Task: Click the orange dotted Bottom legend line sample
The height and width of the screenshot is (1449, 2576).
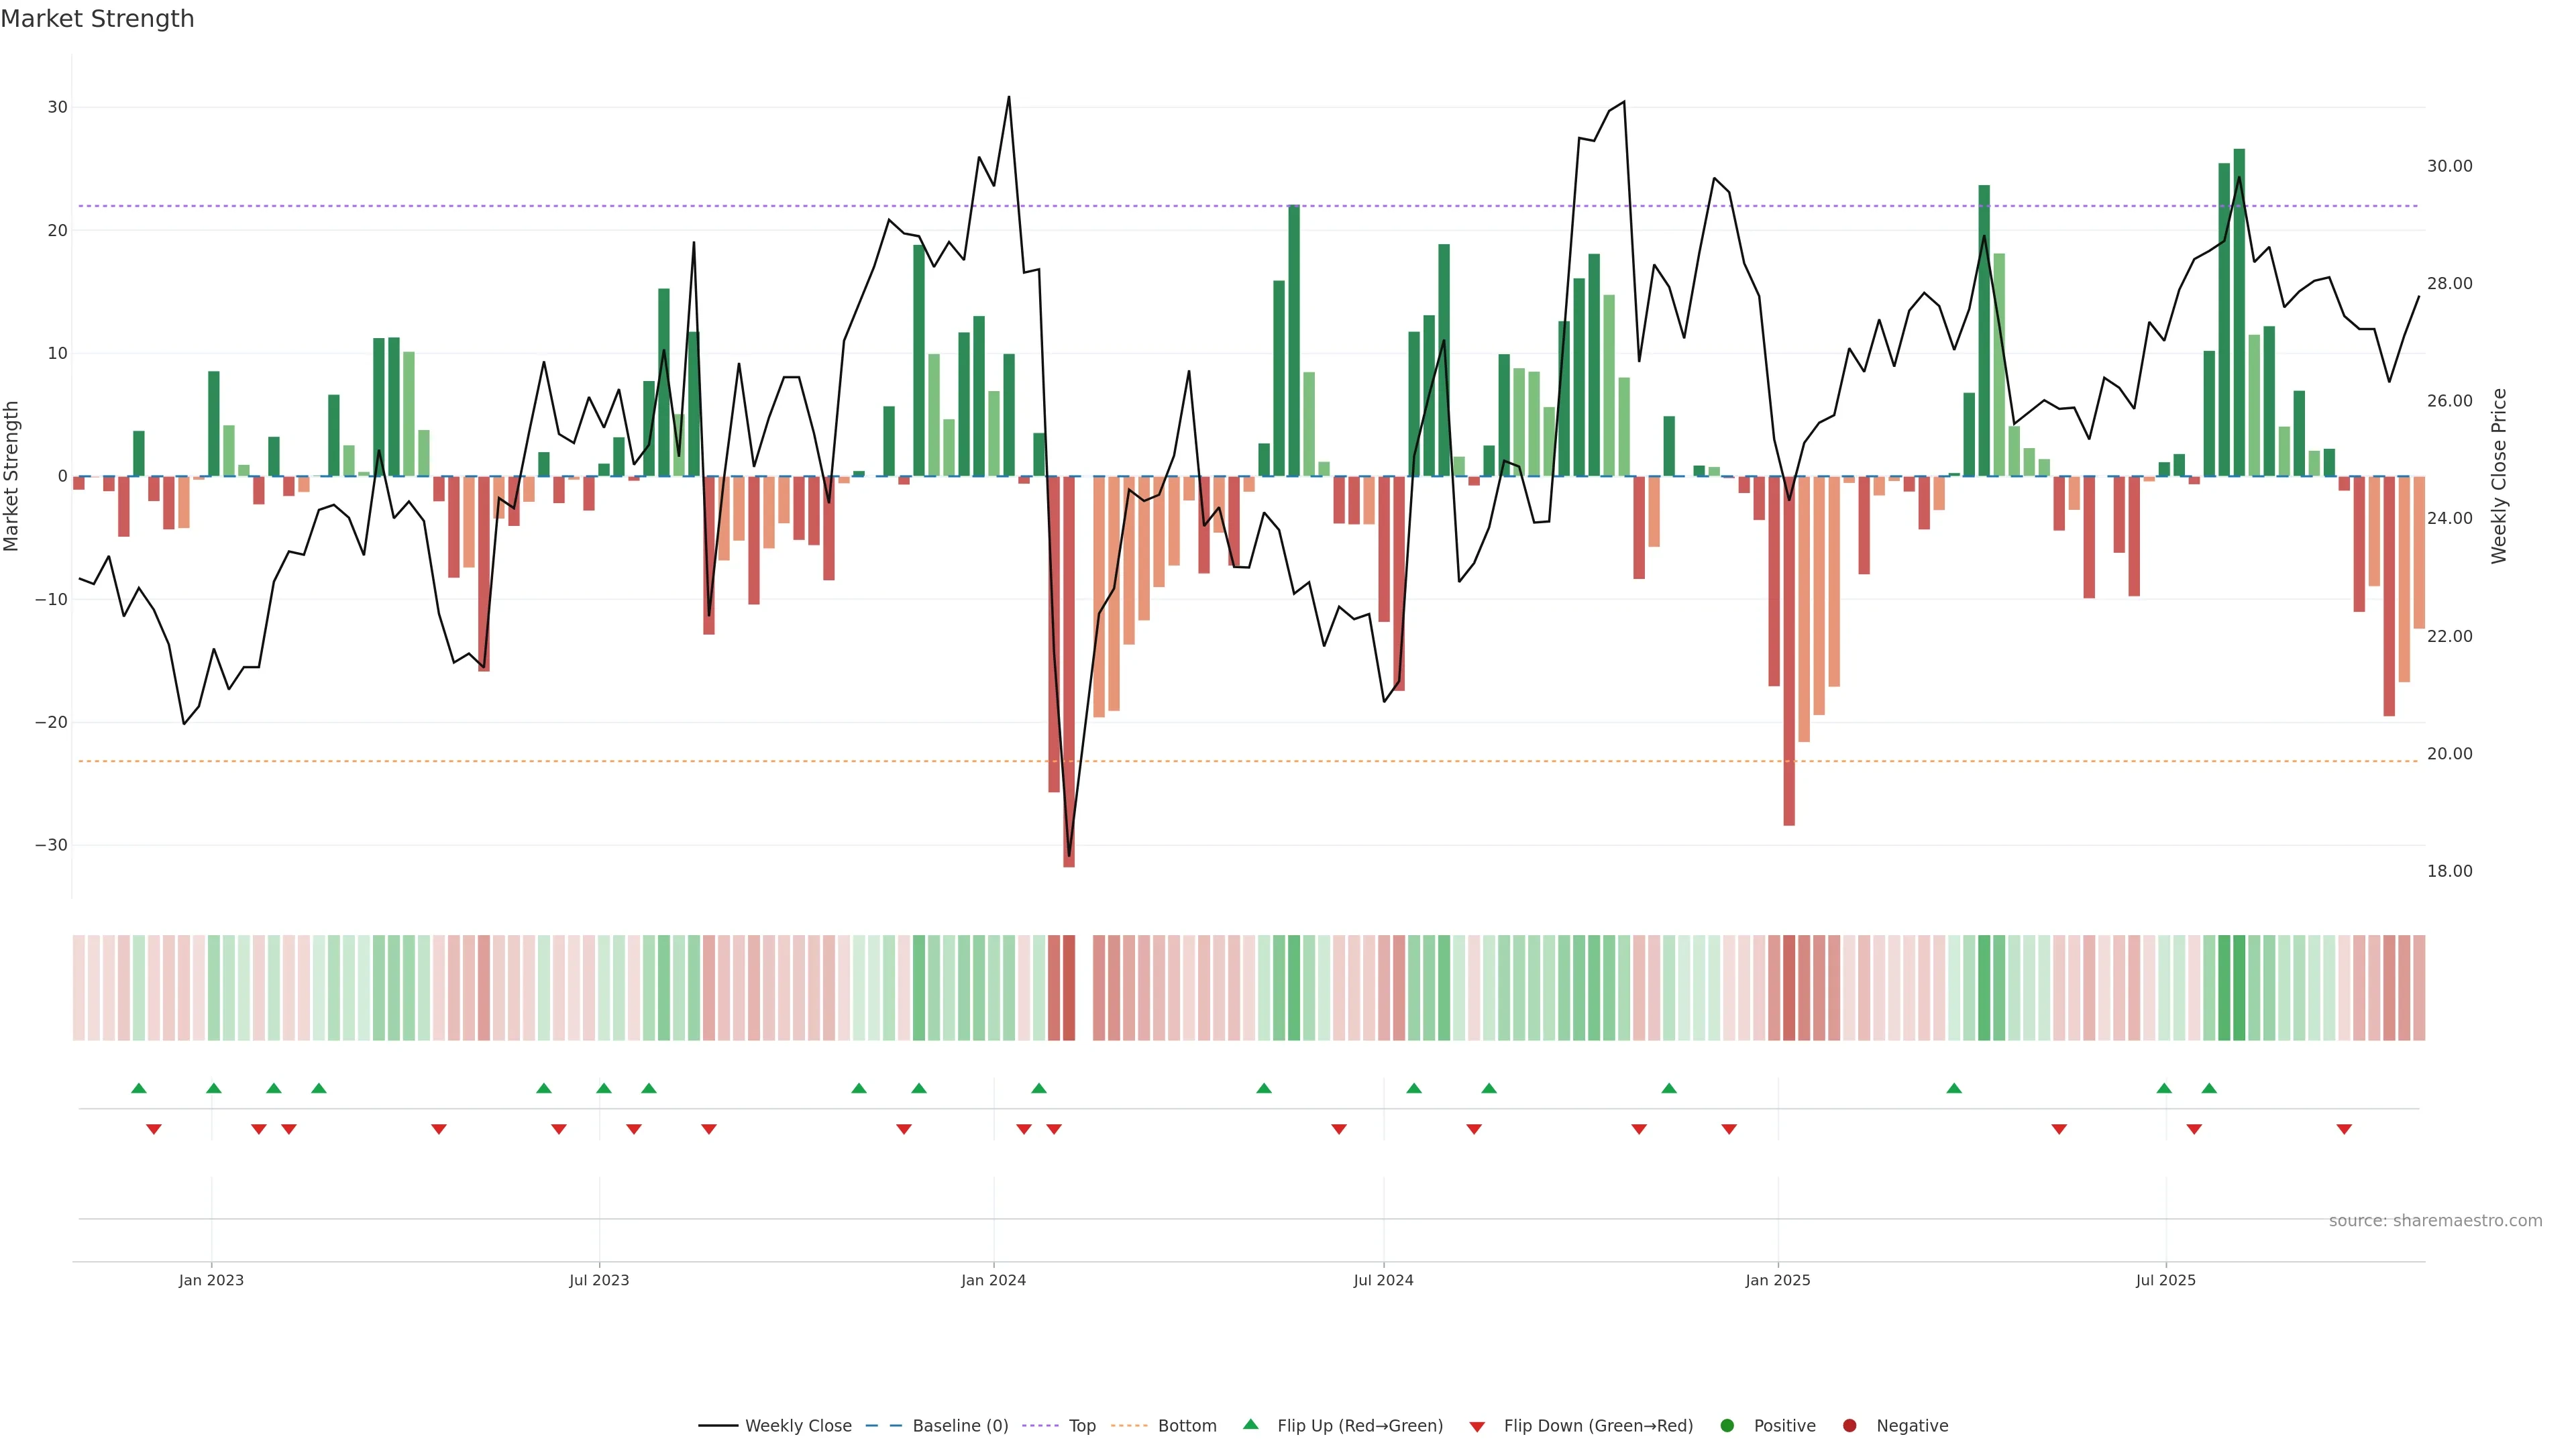Action: pyautogui.click(x=1129, y=1425)
